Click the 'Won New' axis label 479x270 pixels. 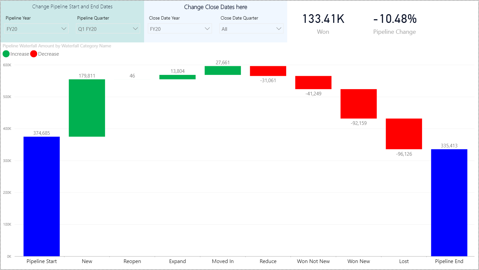pyautogui.click(x=359, y=261)
